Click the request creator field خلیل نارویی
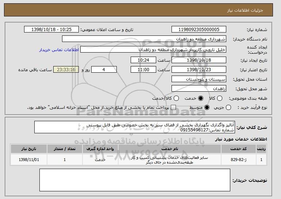This screenshot has height=199, width=281. [153, 50]
